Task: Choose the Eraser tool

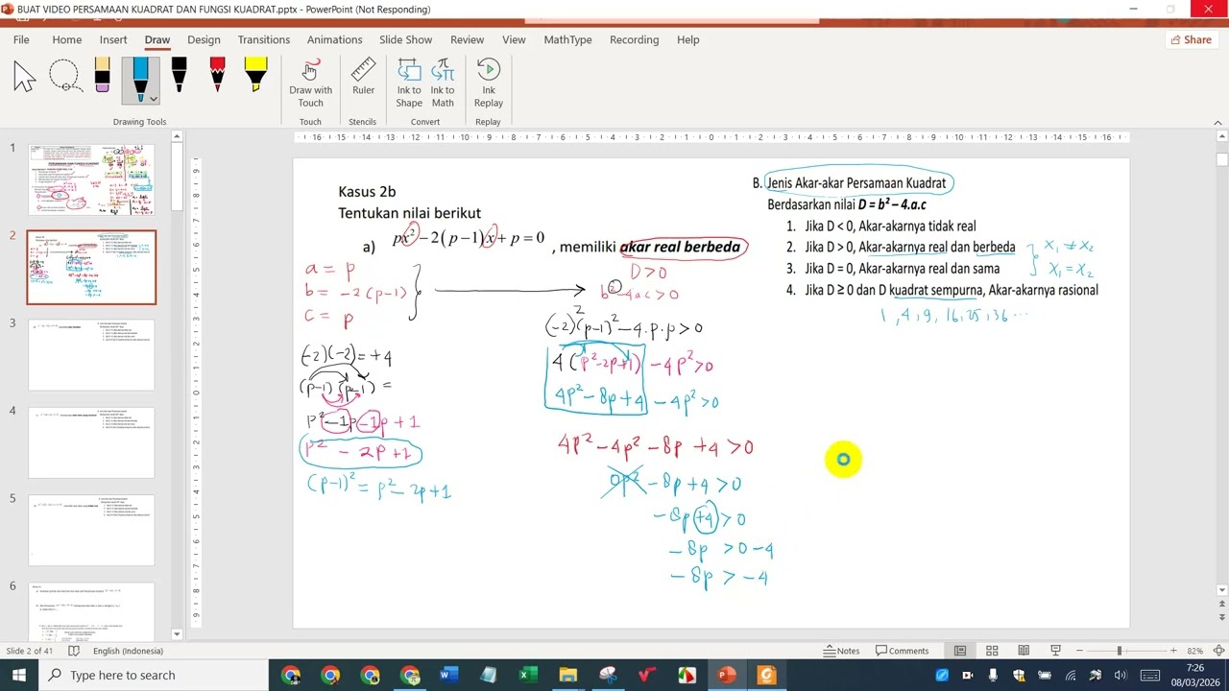Action: coord(102,77)
